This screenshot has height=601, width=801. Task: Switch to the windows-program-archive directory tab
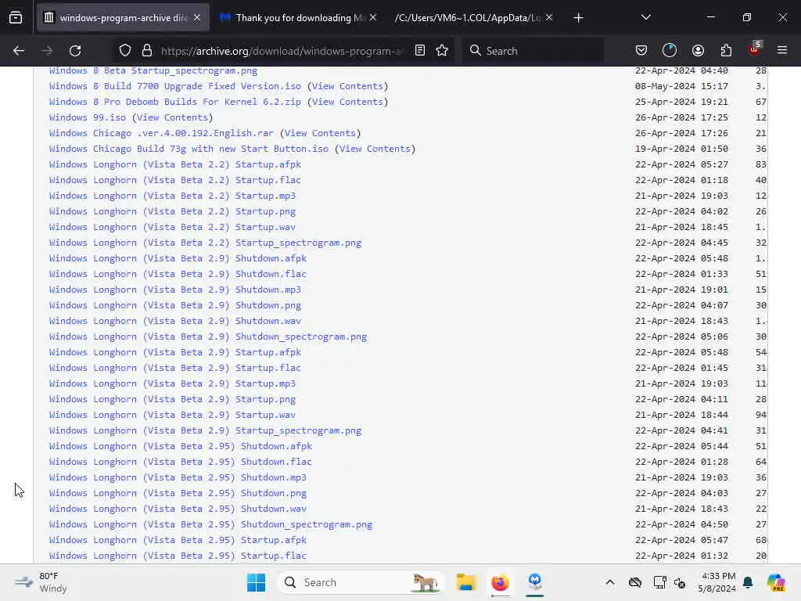123,18
